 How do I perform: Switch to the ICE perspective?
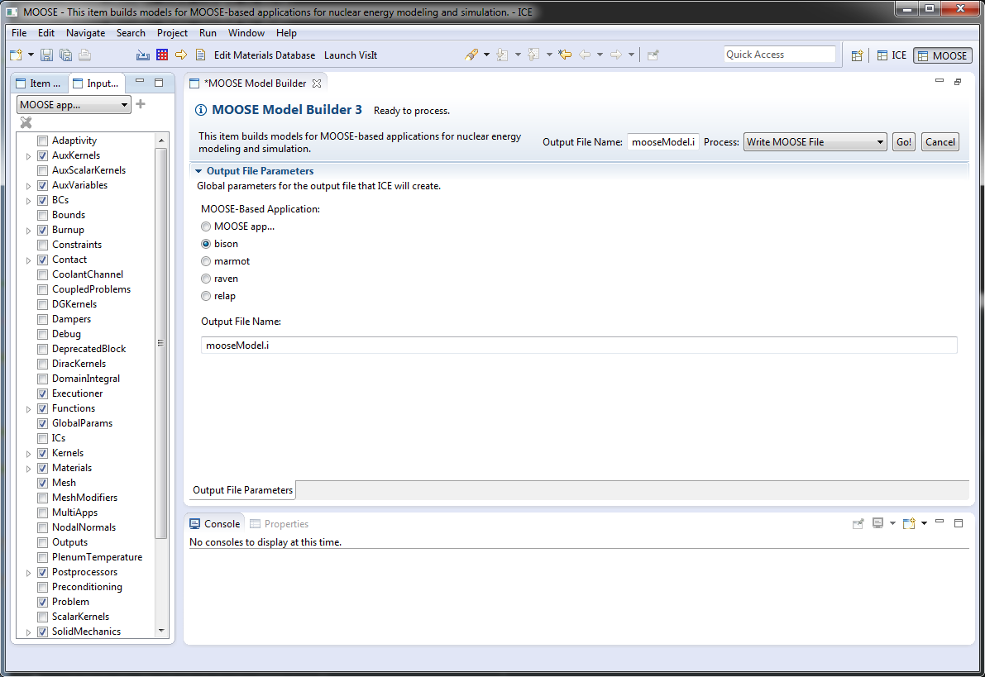(x=892, y=55)
